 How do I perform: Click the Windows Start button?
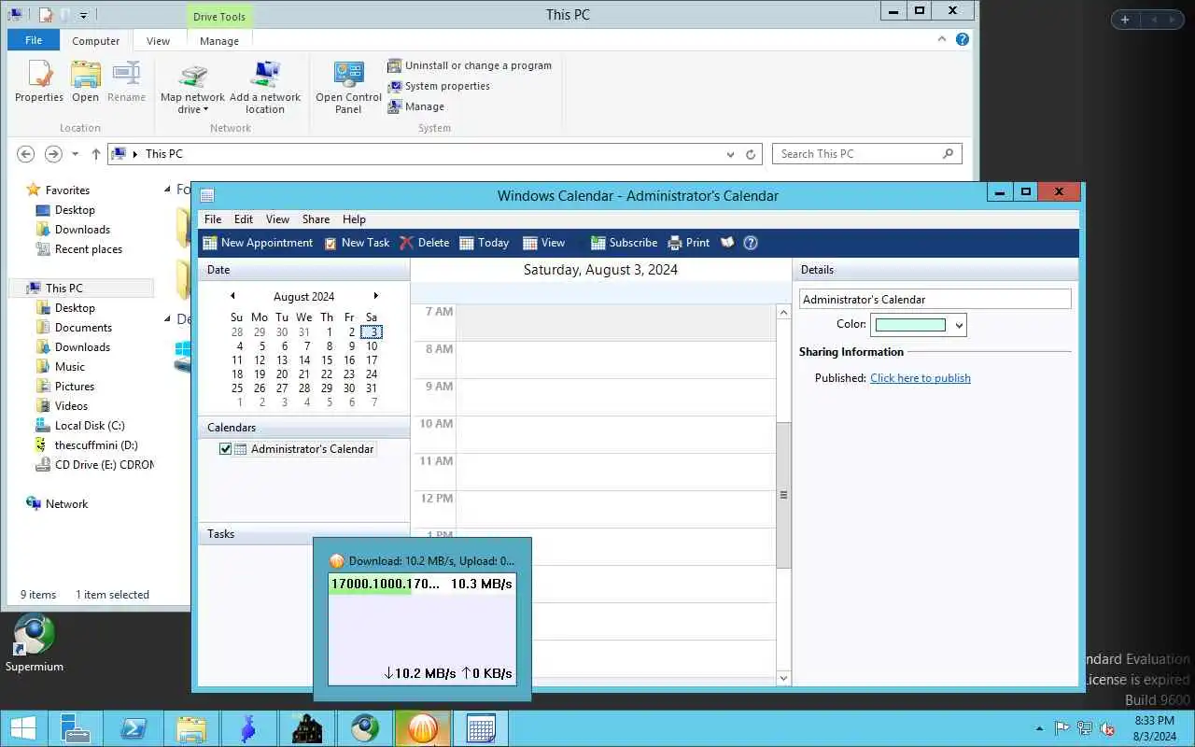23,728
